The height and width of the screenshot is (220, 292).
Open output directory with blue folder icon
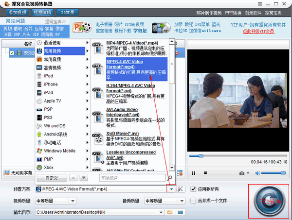tap(180, 212)
